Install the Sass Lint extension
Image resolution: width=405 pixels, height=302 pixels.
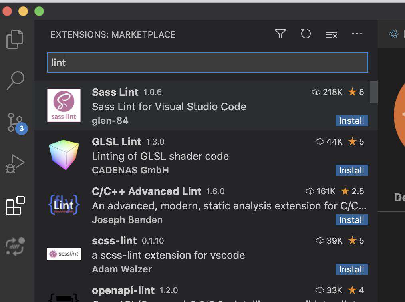click(351, 121)
